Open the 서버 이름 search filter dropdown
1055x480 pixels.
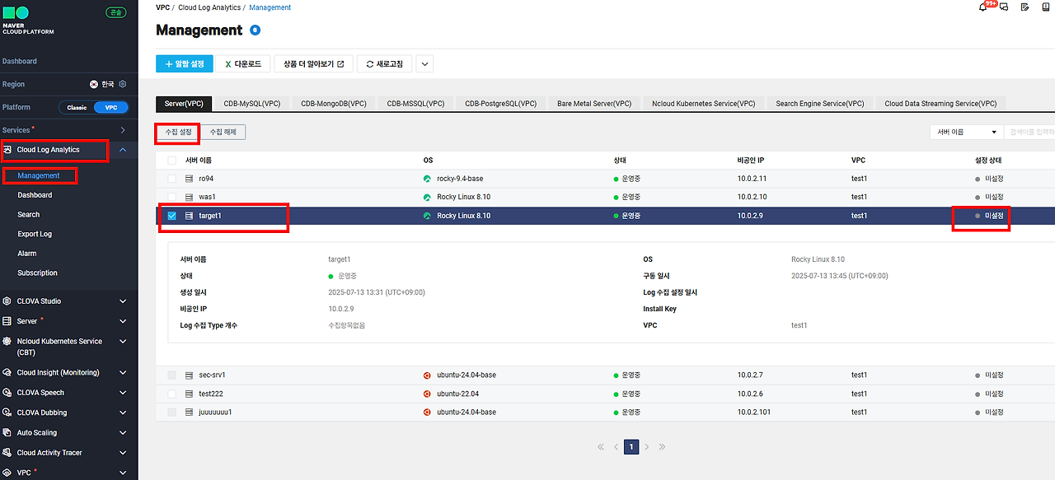tap(966, 132)
